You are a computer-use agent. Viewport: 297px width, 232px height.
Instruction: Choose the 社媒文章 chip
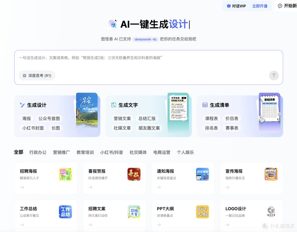[x=122, y=128]
